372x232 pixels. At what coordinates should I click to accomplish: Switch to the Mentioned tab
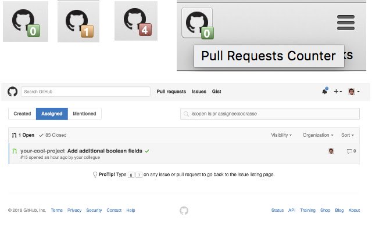tap(84, 114)
